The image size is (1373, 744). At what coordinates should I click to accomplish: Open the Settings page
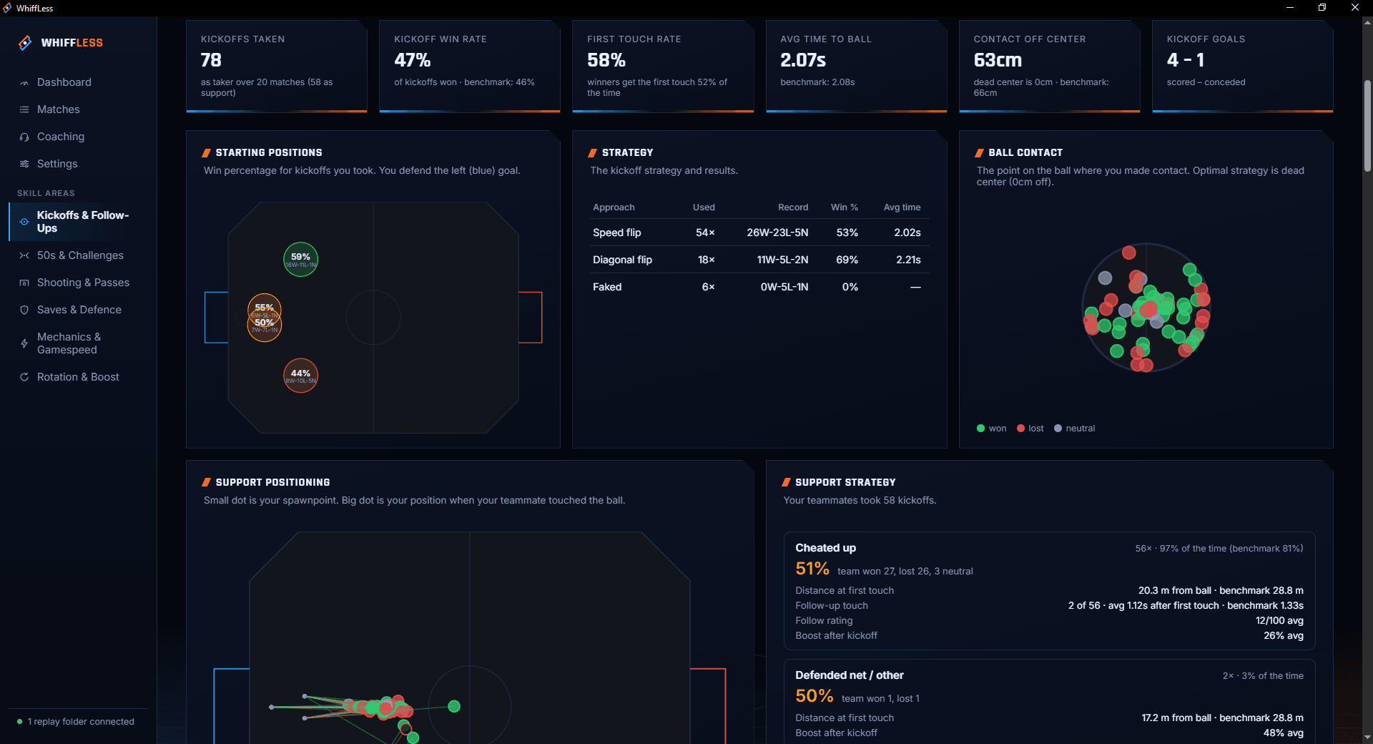[57, 164]
